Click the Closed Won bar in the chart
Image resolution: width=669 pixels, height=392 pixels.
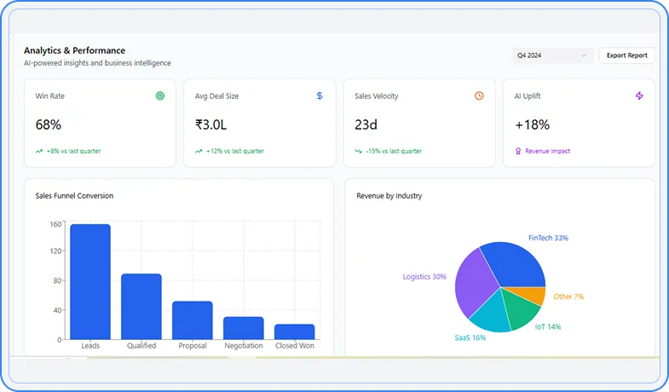coord(294,331)
